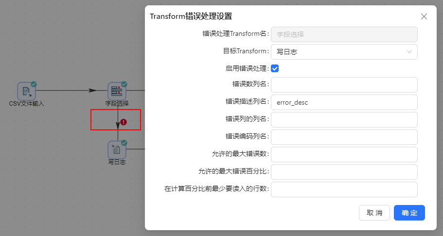Click the green check badge on 字段选择
Screen dimensions: 443x236
124,84
